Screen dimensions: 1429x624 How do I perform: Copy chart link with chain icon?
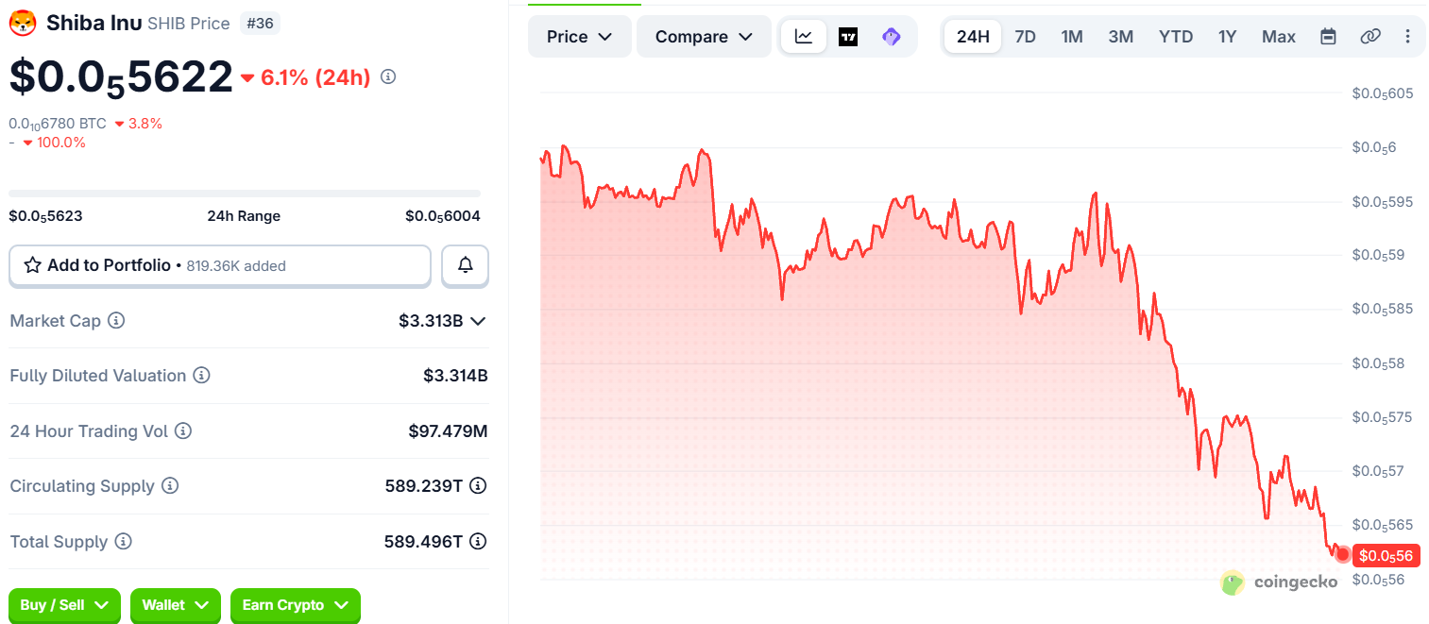(1369, 37)
